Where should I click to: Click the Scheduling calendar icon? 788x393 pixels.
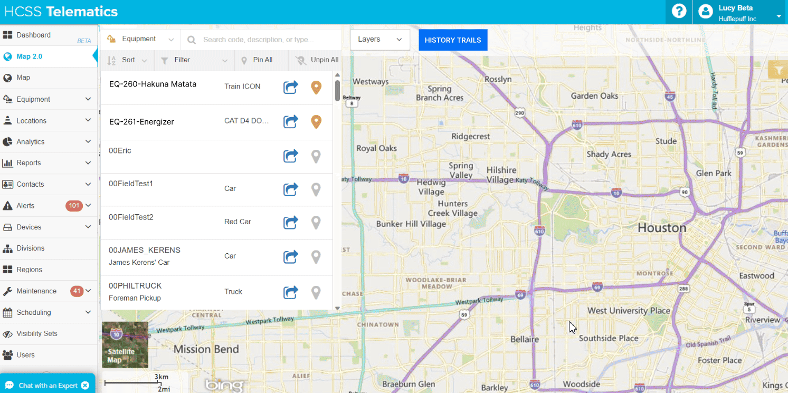point(7,312)
